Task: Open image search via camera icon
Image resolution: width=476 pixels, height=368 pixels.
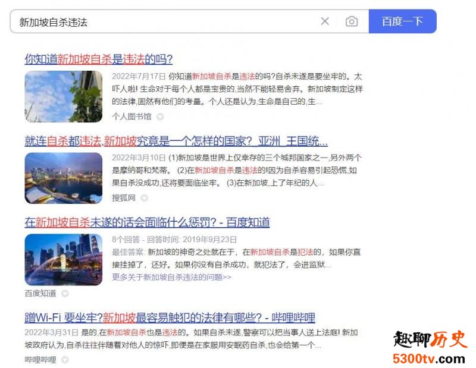Action: [352, 21]
